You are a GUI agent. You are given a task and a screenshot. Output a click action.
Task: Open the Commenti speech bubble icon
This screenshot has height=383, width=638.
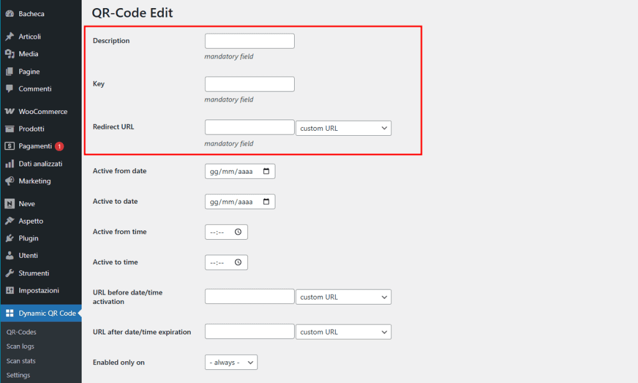[x=9, y=88]
